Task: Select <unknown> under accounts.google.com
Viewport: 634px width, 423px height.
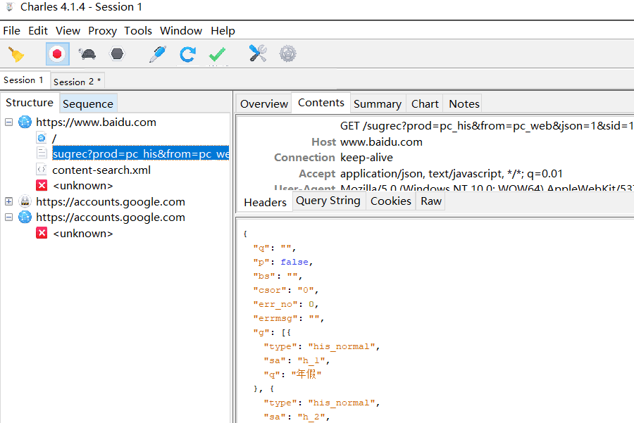Action: 83,234
